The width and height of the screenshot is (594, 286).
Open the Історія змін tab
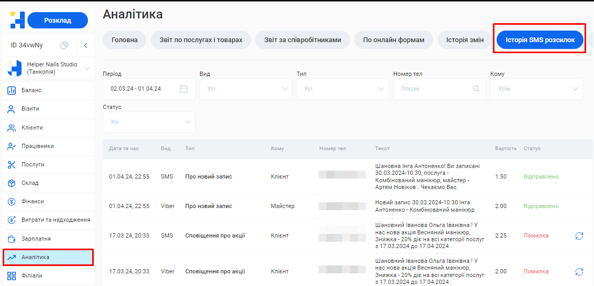click(x=464, y=40)
